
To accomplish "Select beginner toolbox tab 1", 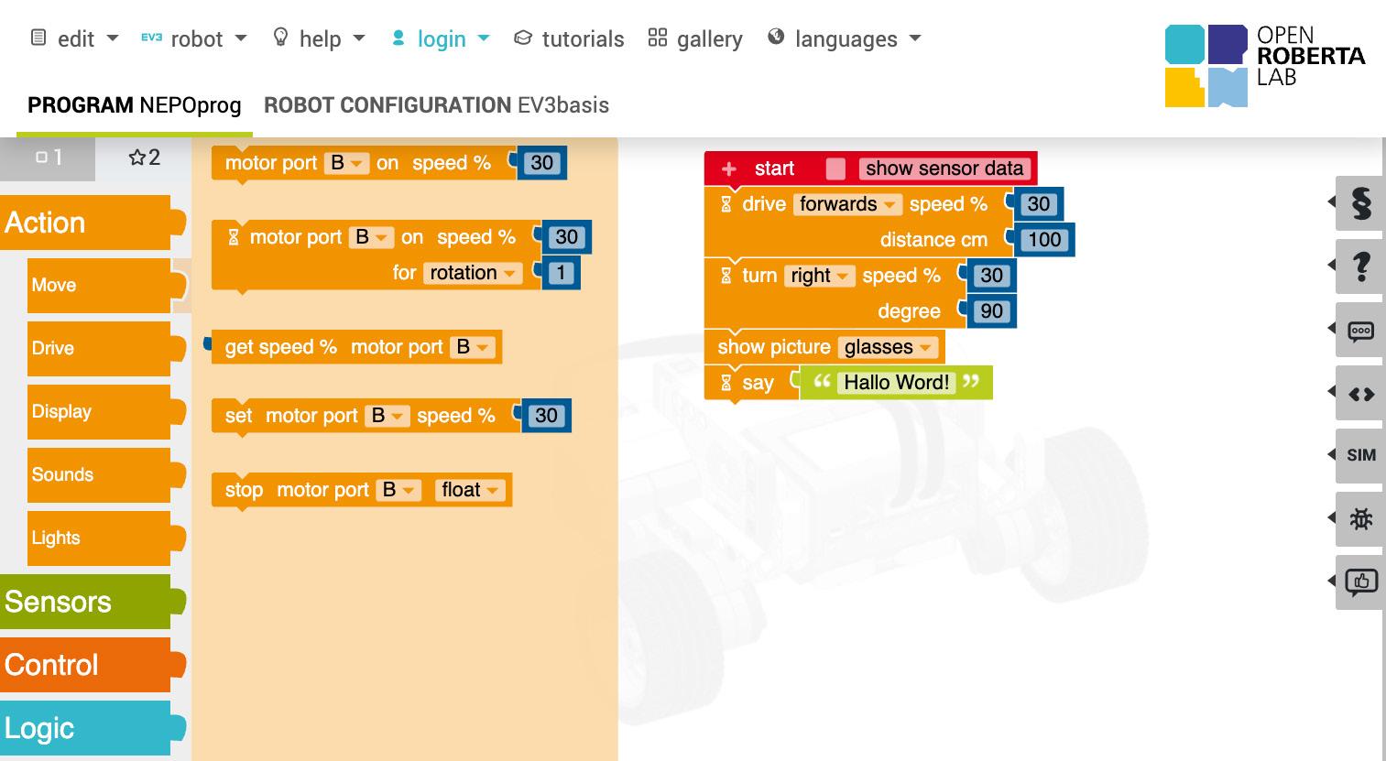I will 48,158.
